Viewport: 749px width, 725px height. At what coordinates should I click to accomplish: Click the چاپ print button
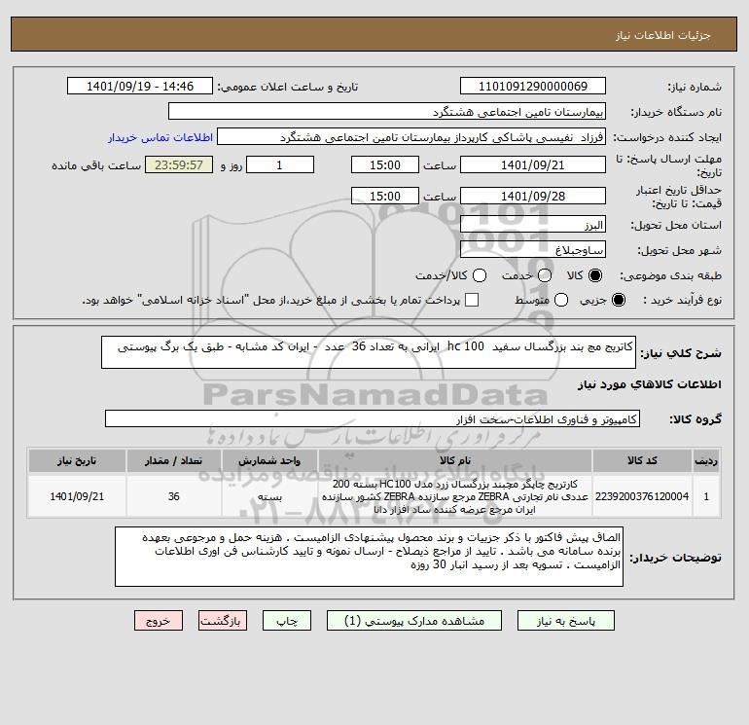click(287, 621)
